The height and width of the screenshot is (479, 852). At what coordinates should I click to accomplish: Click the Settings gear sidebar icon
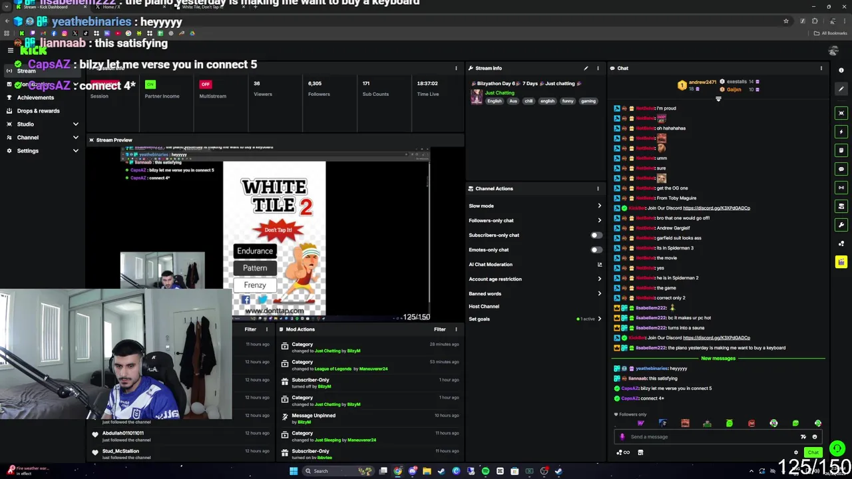(x=9, y=151)
